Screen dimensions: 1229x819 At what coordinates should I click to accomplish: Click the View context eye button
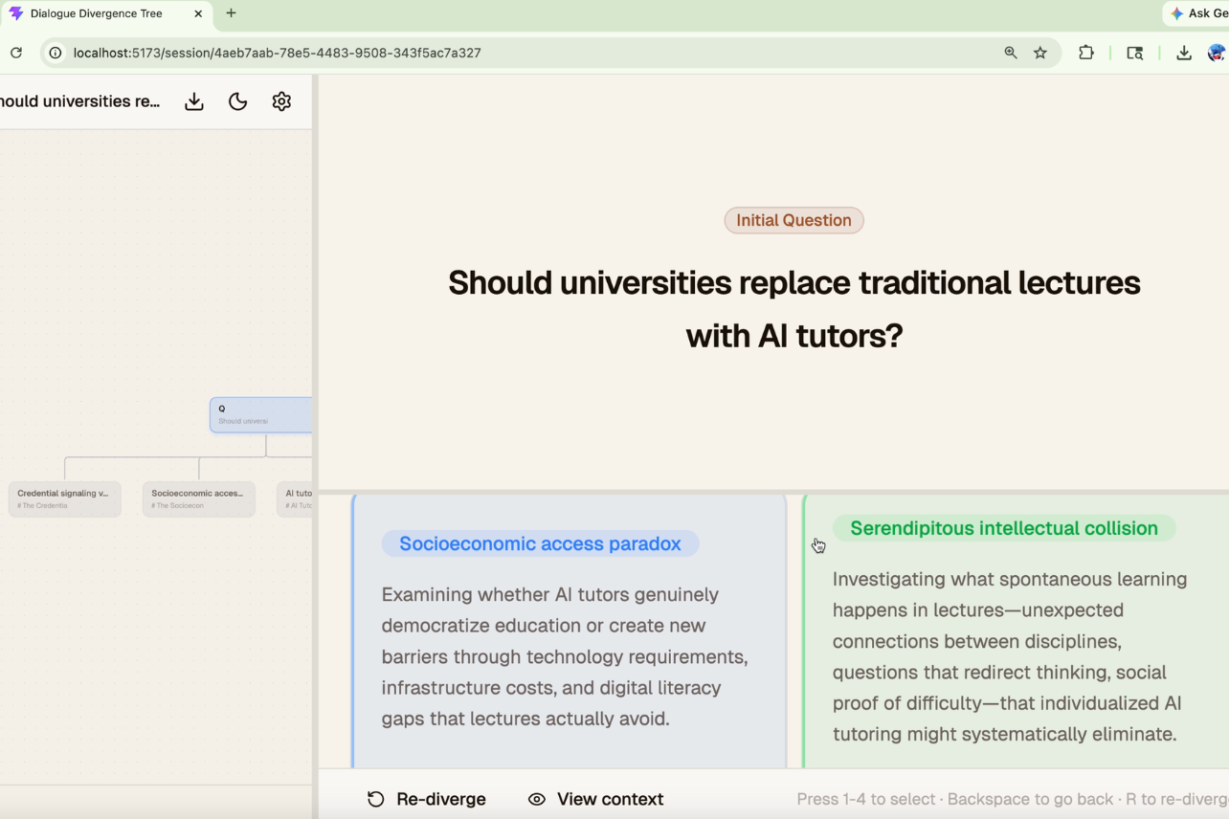tap(595, 799)
